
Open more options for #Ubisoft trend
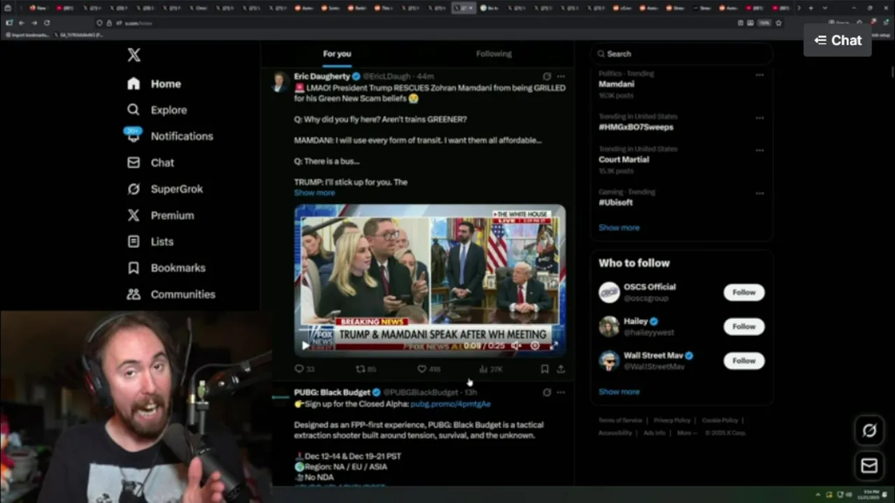click(759, 194)
